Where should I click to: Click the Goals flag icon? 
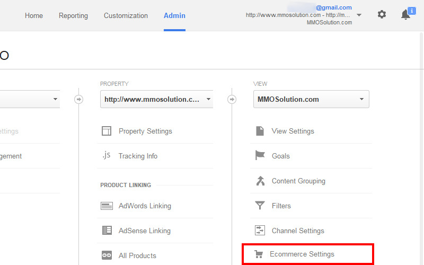click(260, 156)
